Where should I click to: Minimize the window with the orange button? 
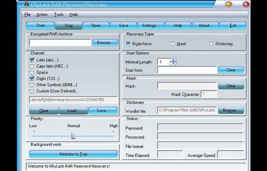228,5
